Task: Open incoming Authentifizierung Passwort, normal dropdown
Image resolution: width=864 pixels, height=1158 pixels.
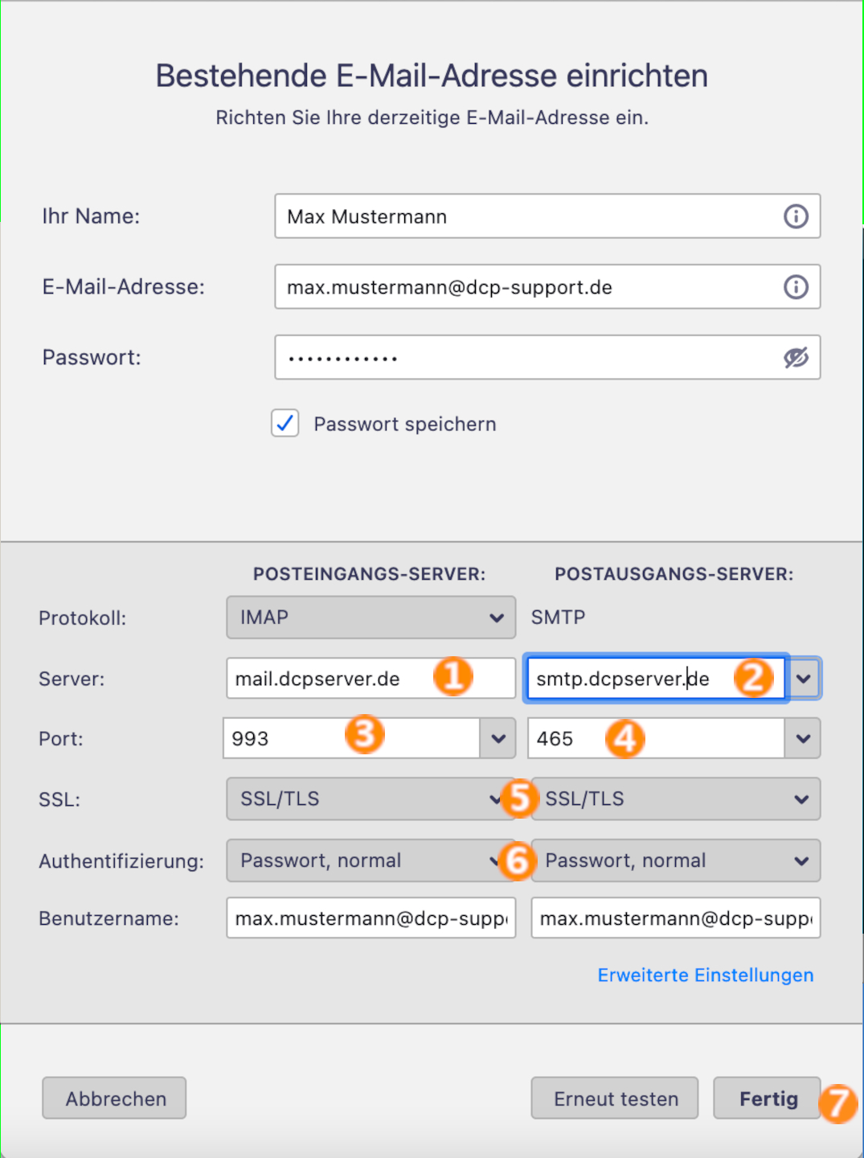Action: pyautogui.click(x=371, y=860)
